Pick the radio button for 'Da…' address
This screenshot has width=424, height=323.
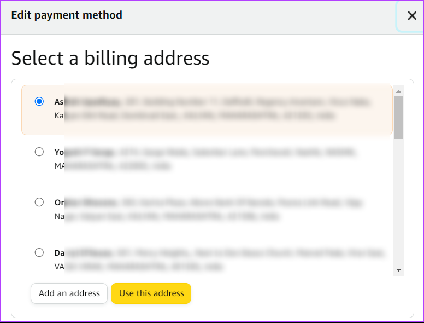[x=39, y=252]
